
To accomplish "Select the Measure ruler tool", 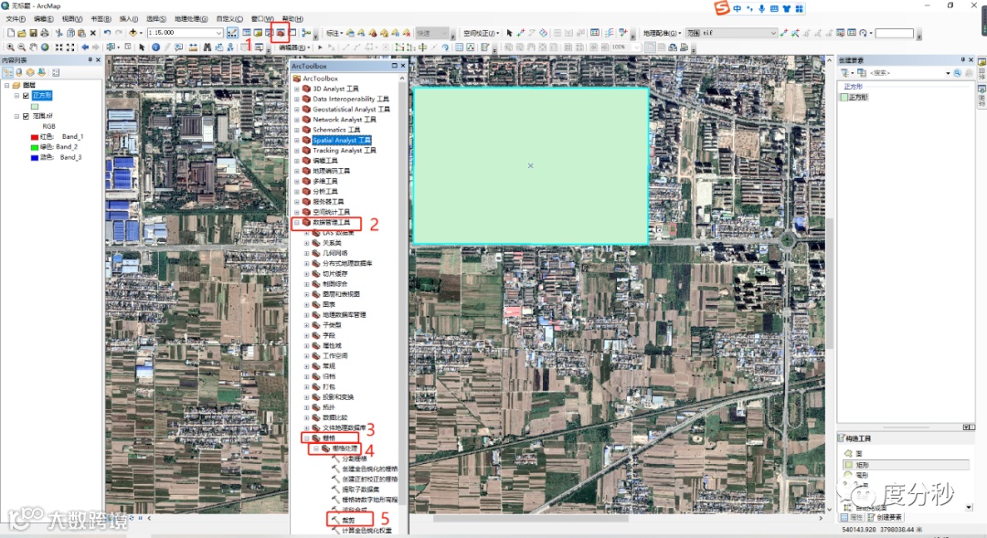I will point(193,47).
